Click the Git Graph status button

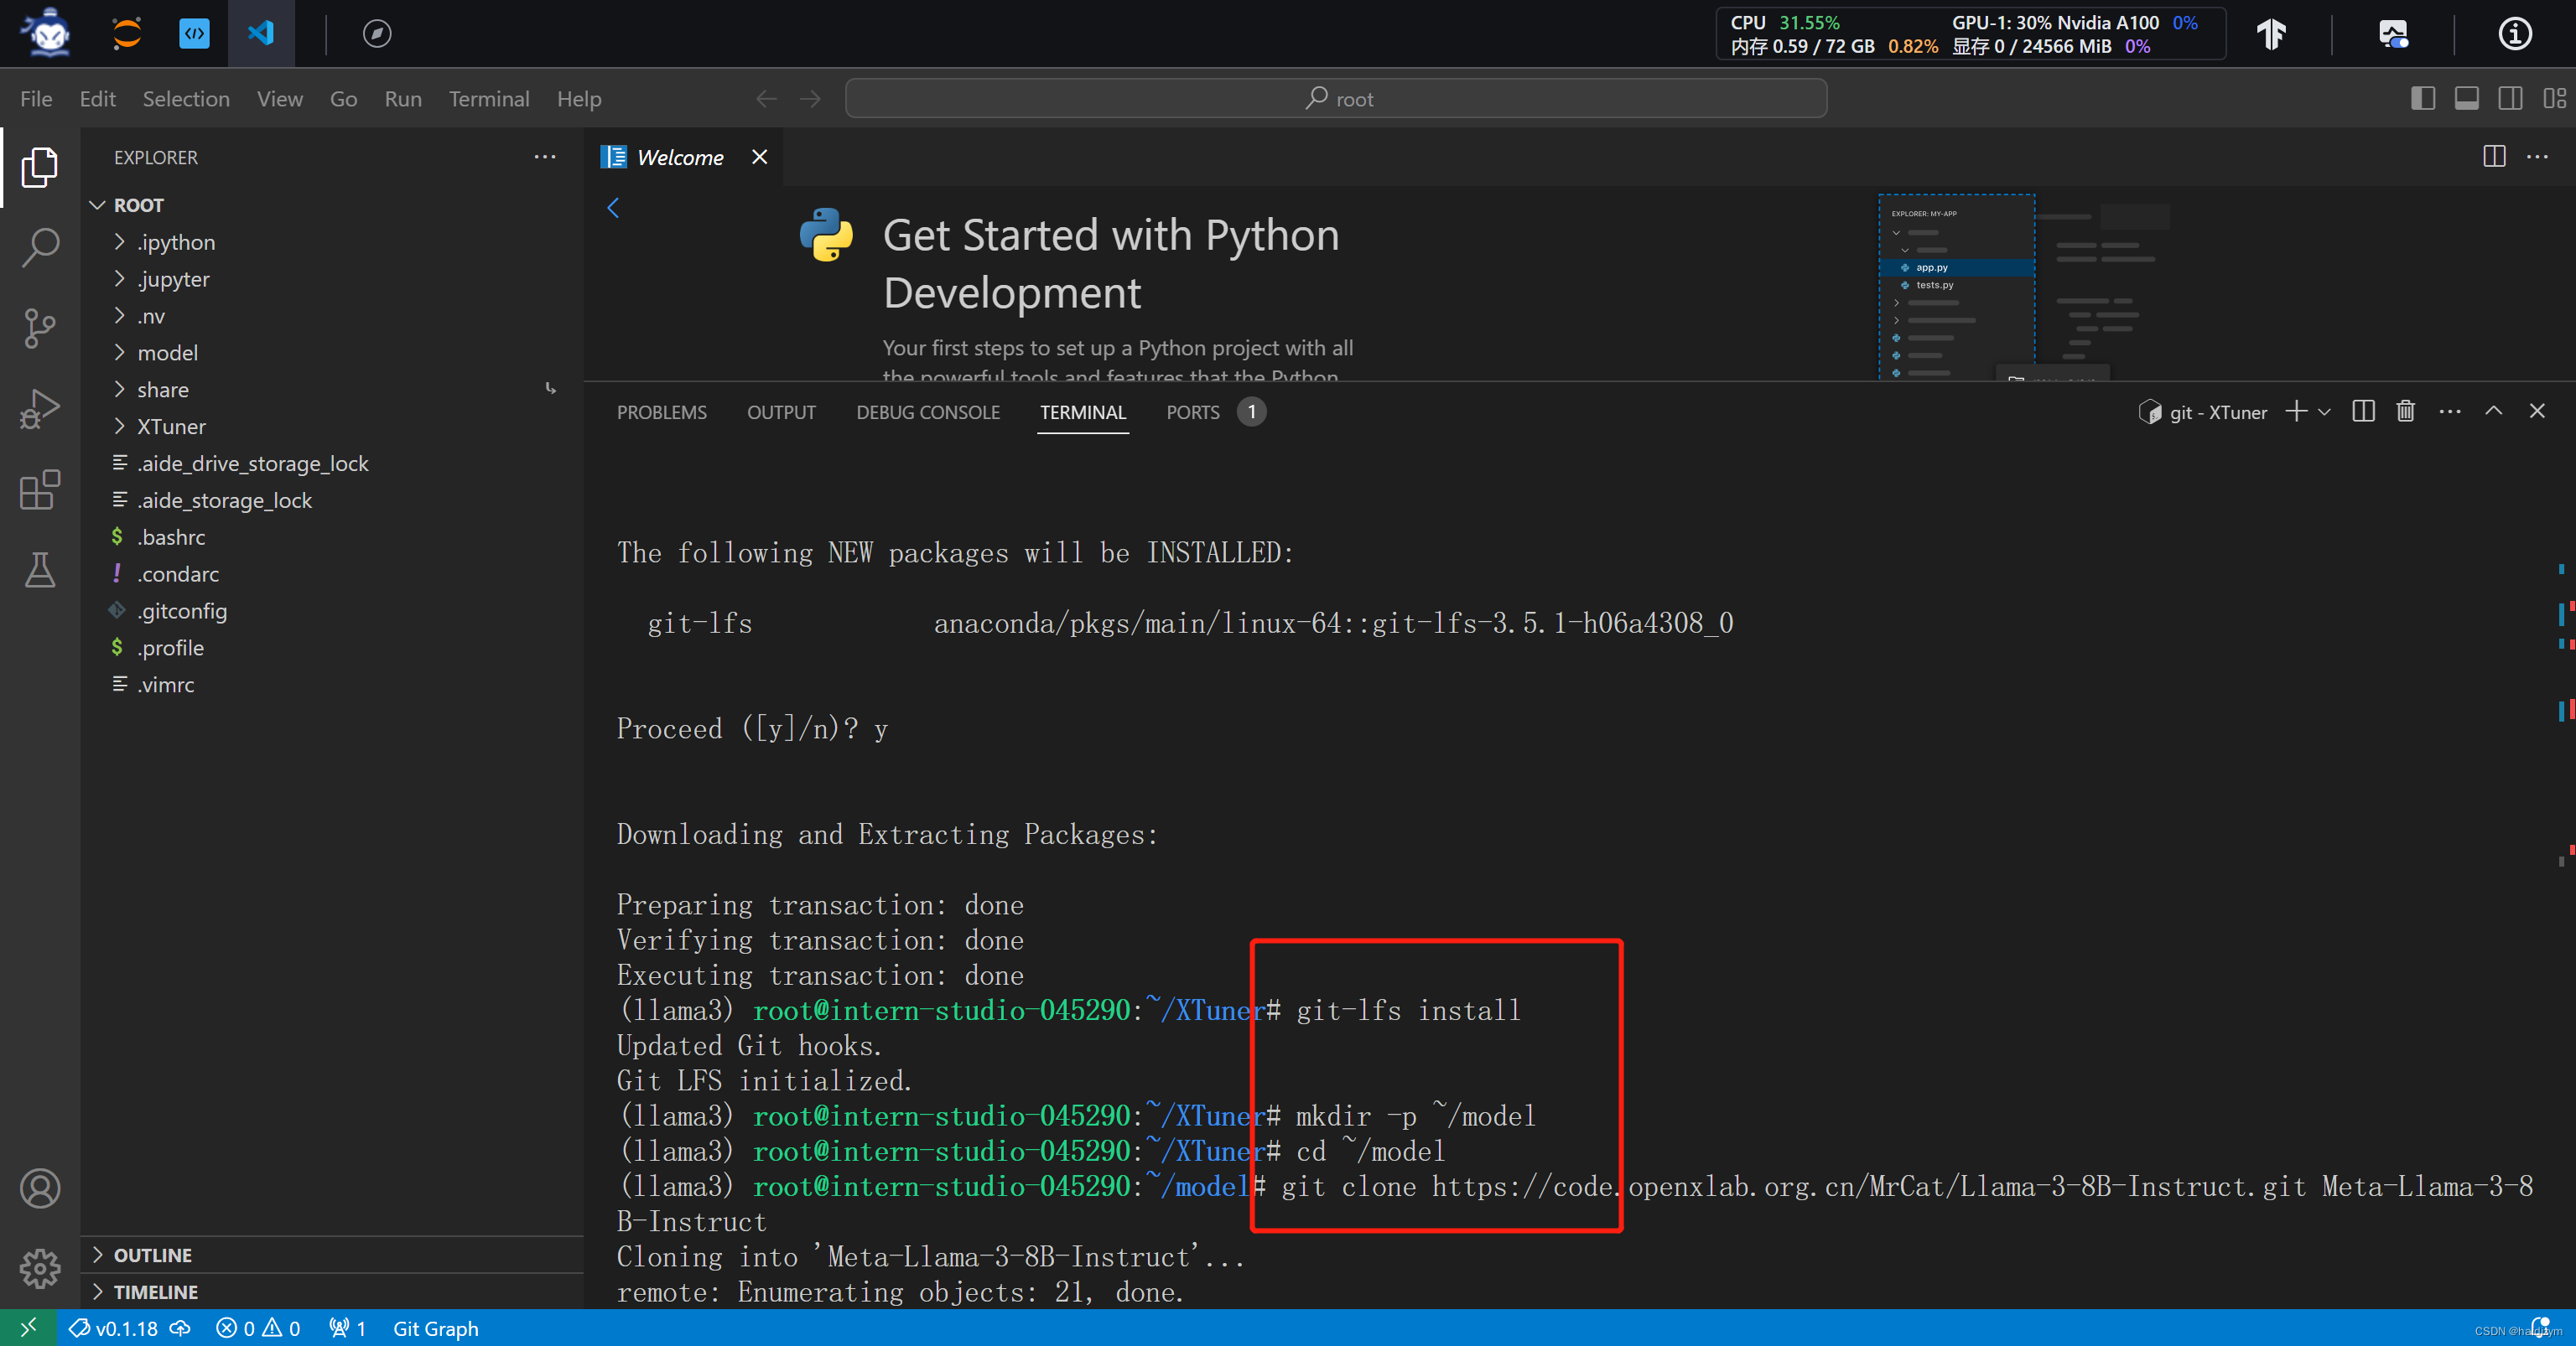coord(435,1328)
